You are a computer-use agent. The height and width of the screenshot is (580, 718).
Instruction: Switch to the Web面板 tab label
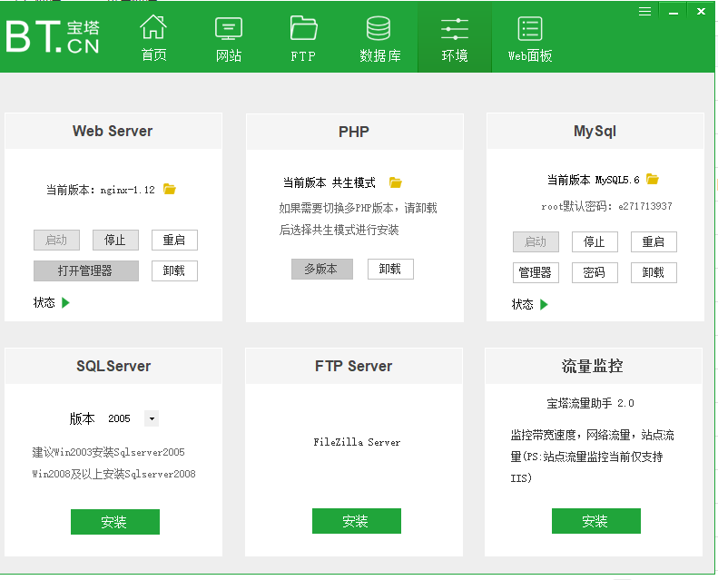click(x=530, y=56)
